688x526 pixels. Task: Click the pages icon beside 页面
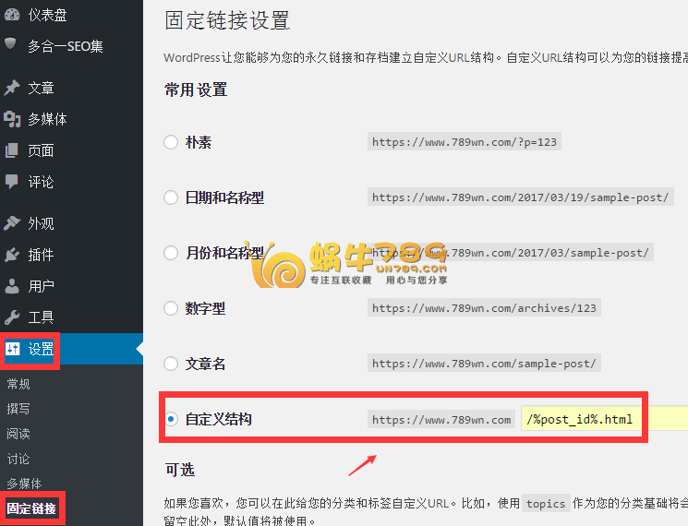pyautogui.click(x=12, y=150)
